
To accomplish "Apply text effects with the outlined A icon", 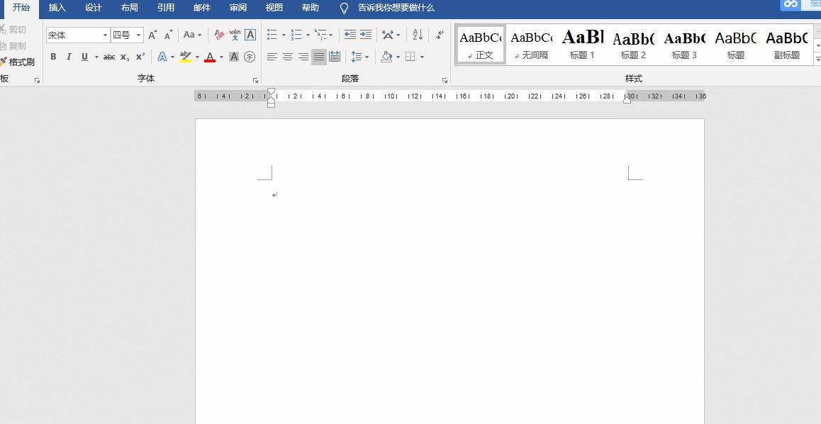I will [162, 57].
